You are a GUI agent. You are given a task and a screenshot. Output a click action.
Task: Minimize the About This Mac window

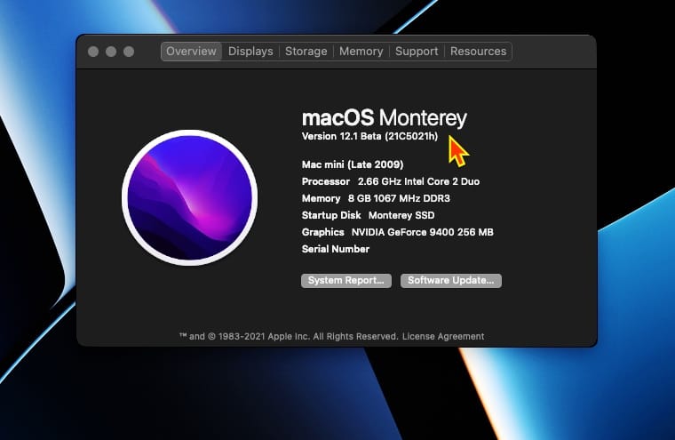[111, 52]
